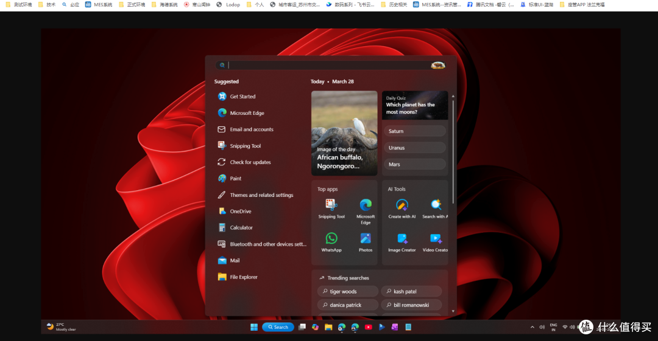Open File Explorer from suggested list
Image resolution: width=658 pixels, height=341 pixels.
[x=238, y=277]
